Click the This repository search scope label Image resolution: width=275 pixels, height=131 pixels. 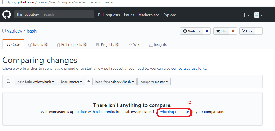coord(28,14)
